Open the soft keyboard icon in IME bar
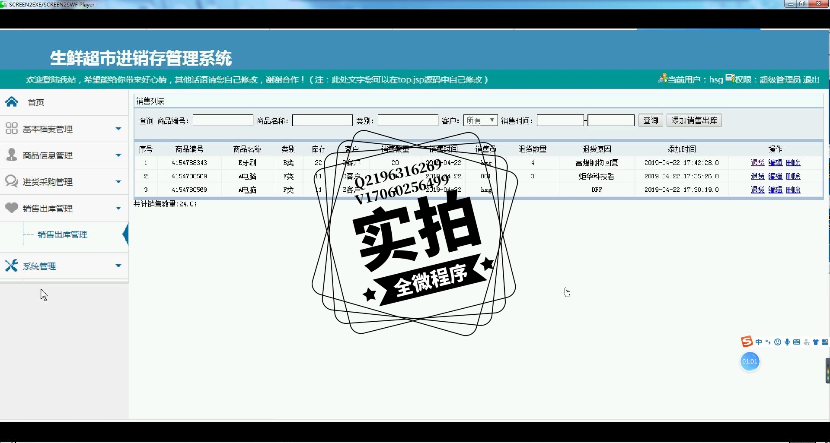 797,342
